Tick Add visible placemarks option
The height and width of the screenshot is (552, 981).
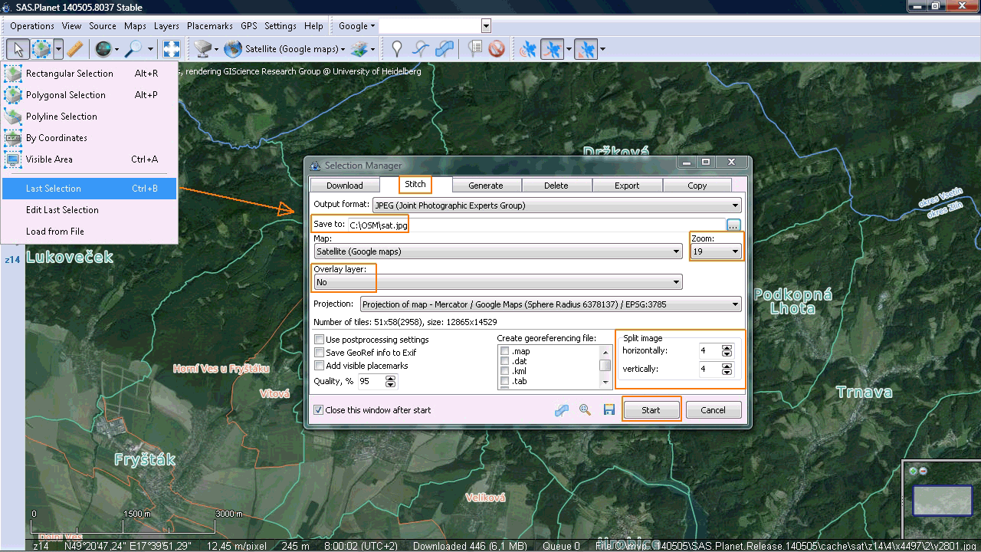[320, 366]
